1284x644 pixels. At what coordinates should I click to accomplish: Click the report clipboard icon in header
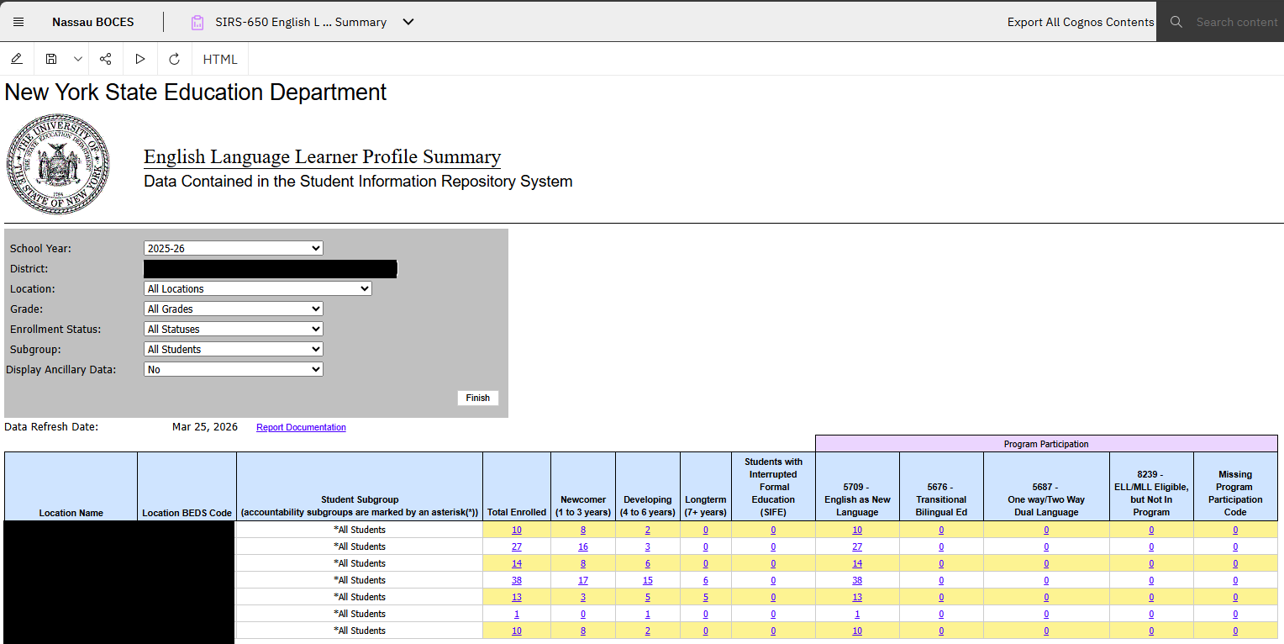click(197, 23)
